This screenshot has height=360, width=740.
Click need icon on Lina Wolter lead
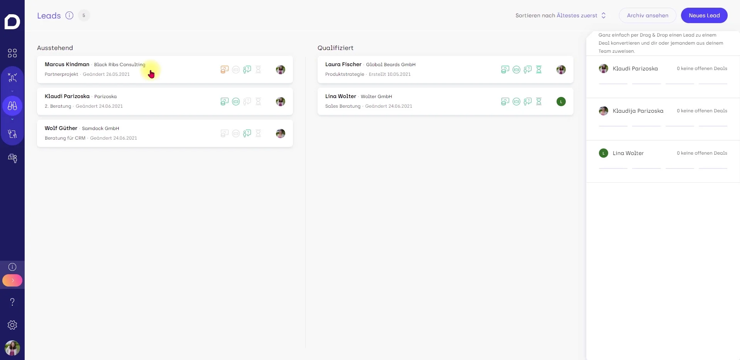pyautogui.click(x=528, y=102)
